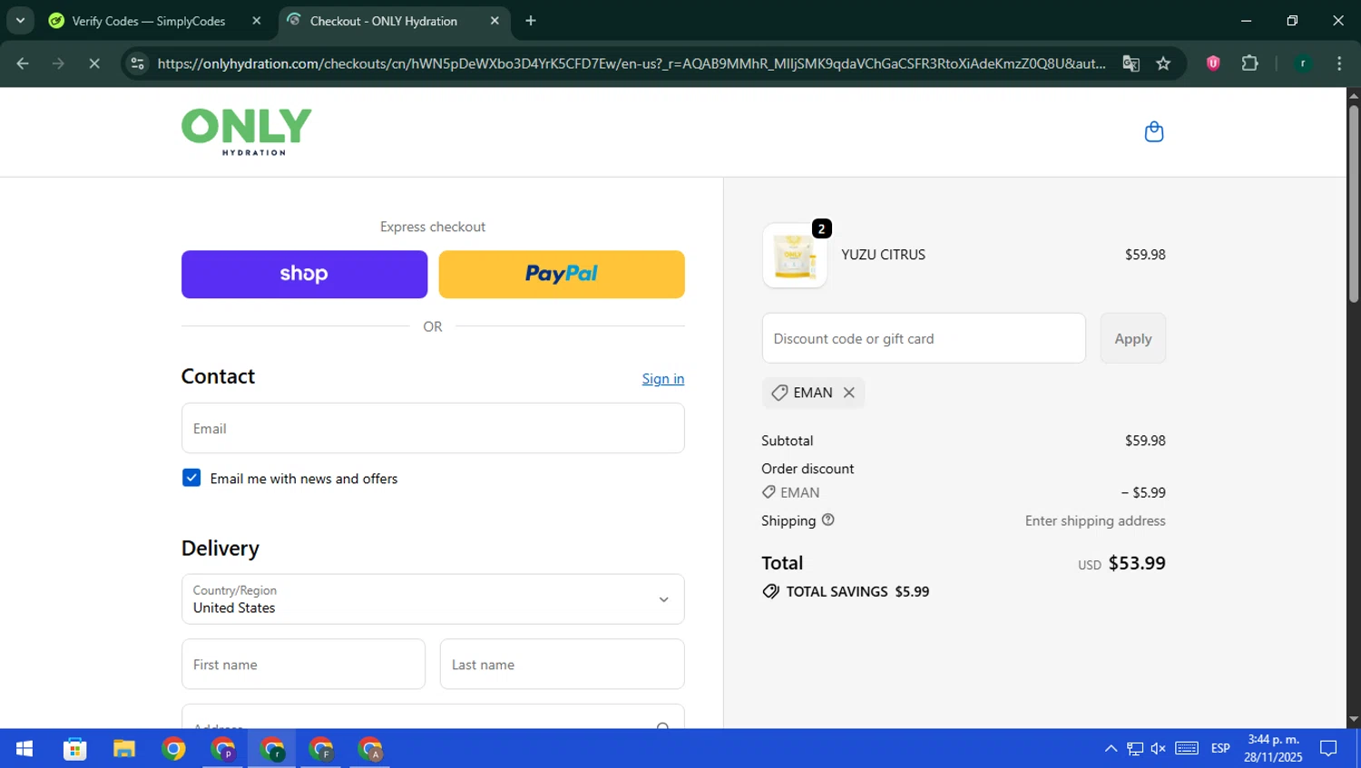1361x768 pixels.
Task: Click the TOTAL SAVINGS $5.99 text
Action: coord(857,591)
